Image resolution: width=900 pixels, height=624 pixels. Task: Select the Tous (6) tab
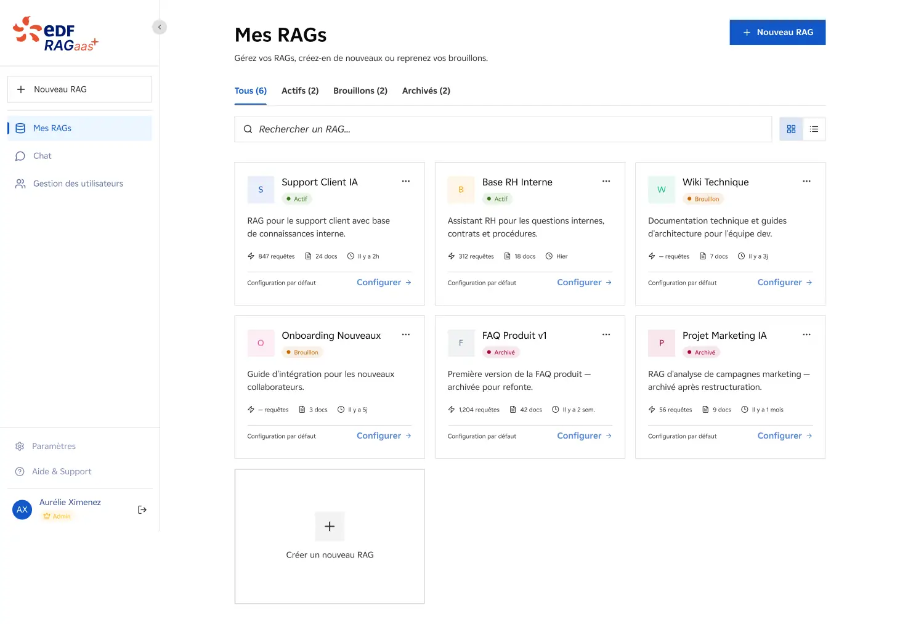coord(251,91)
